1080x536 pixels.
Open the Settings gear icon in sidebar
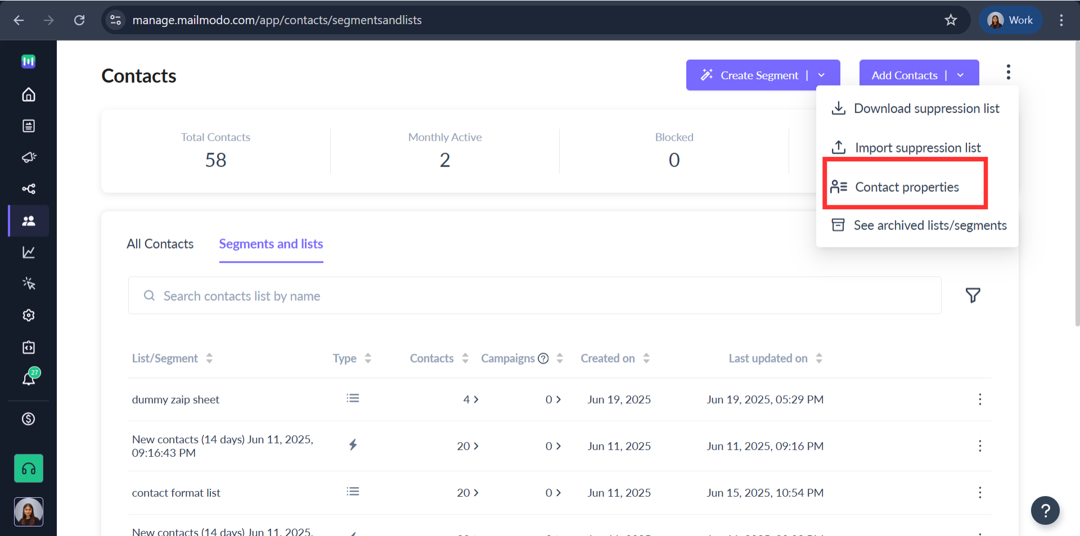coord(29,315)
